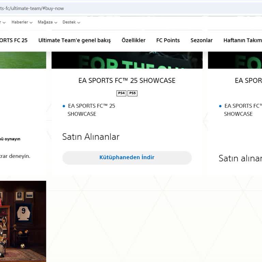Image resolution: width=262 pixels, height=262 pixels.
Task: Click the chevron next to Haberler
Action: click(x=31, y=23)
